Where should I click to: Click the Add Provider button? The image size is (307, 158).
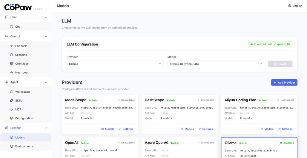(284, 83)
